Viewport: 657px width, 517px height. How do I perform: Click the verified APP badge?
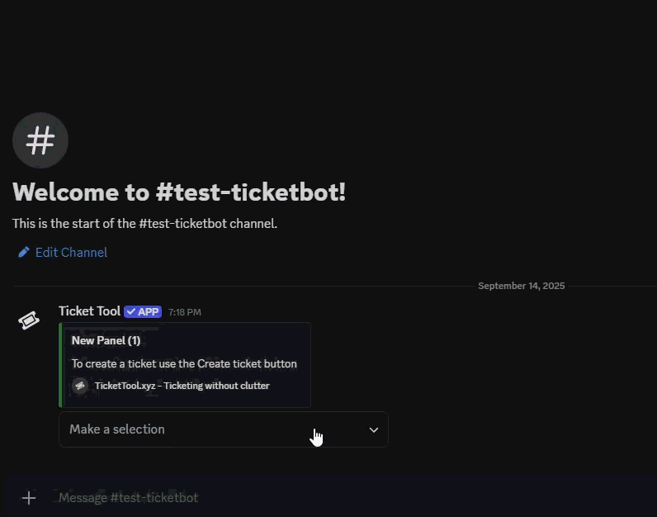pyautogui.click(x=143, y=311)
